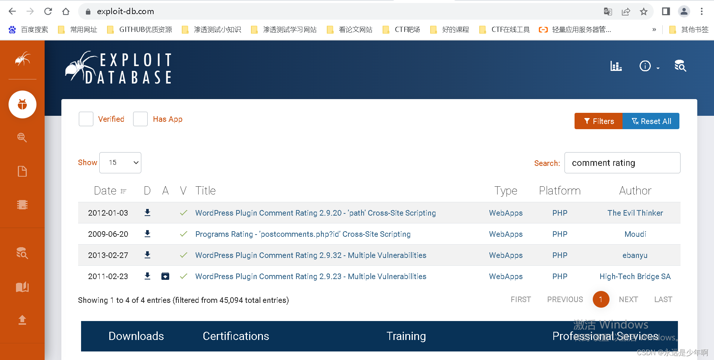Sort table by Date column
Screen dimensions: 714x360
click(x=110, y=191)
